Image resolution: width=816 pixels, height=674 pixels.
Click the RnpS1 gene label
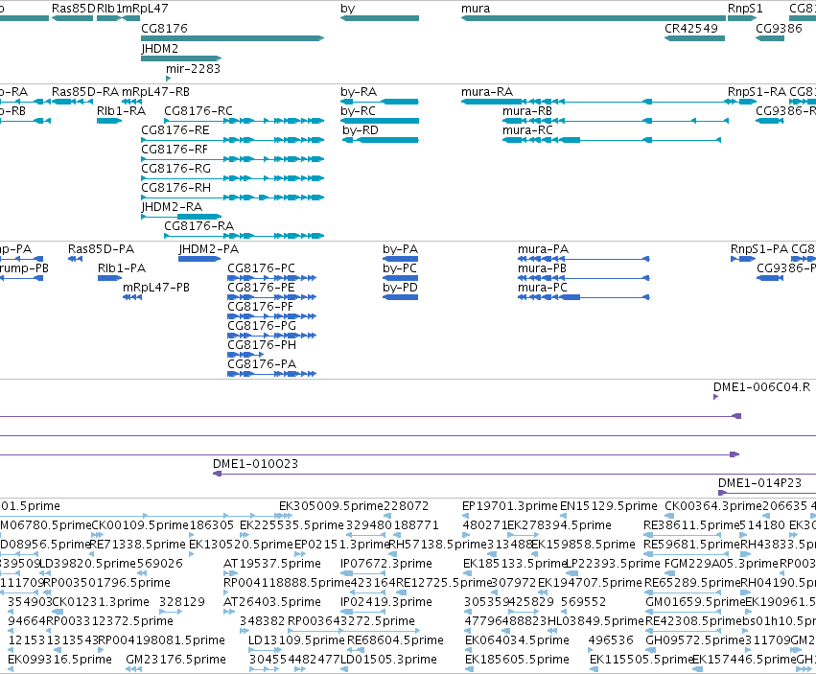[x=745, y=9]
